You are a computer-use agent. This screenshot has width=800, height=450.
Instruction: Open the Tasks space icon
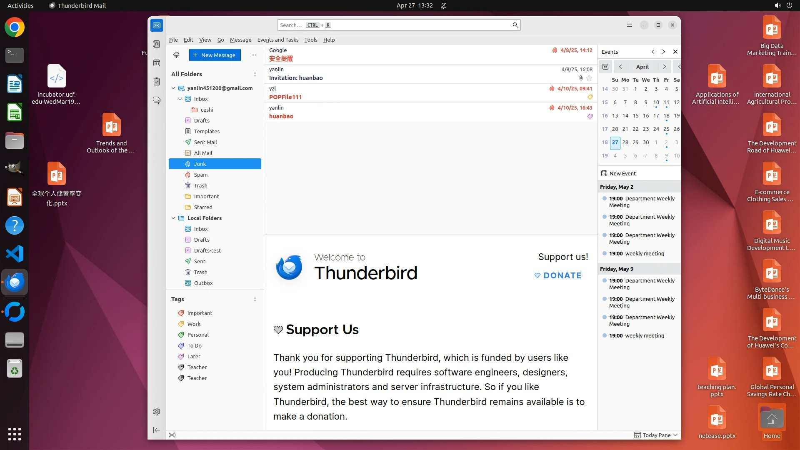click(x=157, y=82)
